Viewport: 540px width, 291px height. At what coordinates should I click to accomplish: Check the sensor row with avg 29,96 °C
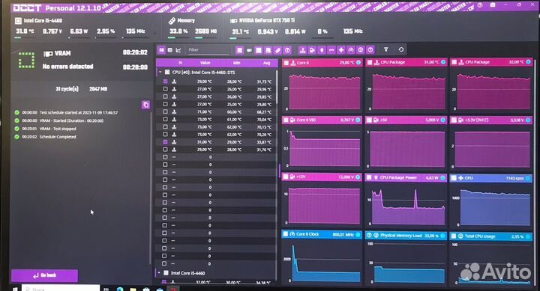click(165, 89)
